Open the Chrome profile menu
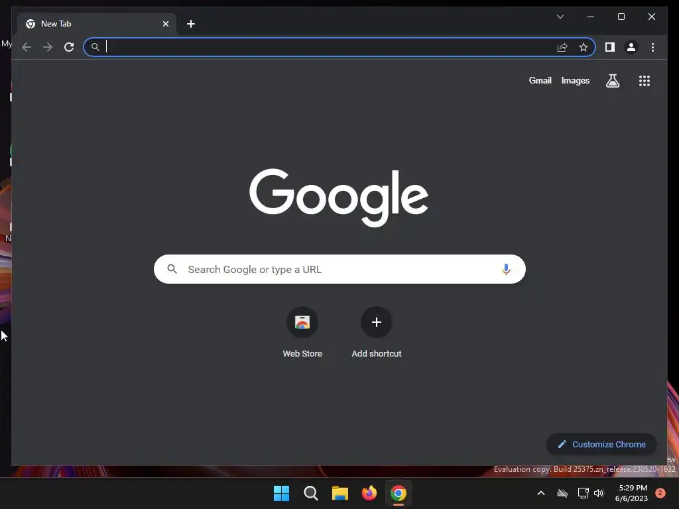This screenshot has height=509, width=679. point(631,47)
